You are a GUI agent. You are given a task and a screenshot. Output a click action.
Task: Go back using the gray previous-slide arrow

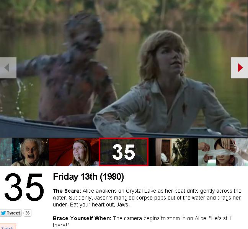pos(8,68)
